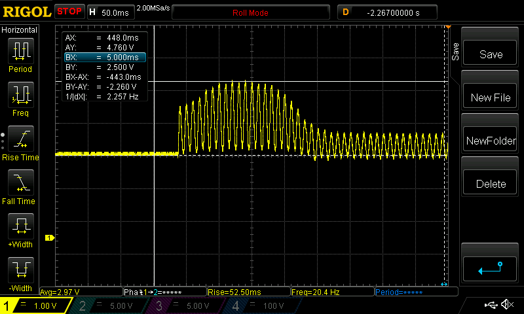Enable channel 3 in bottom bar
The width and height of the screenshot is (524, 314).
point(187,305)
